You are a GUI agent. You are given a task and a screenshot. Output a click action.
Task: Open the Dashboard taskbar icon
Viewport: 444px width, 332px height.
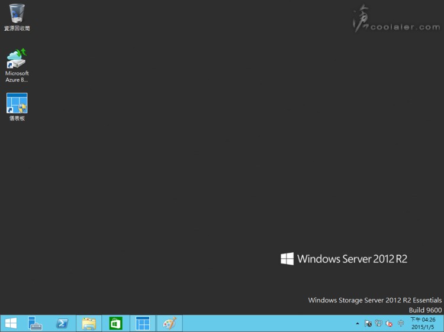click(143, 324)
